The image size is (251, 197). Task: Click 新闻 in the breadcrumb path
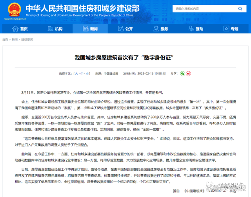(x=15, y=40)
